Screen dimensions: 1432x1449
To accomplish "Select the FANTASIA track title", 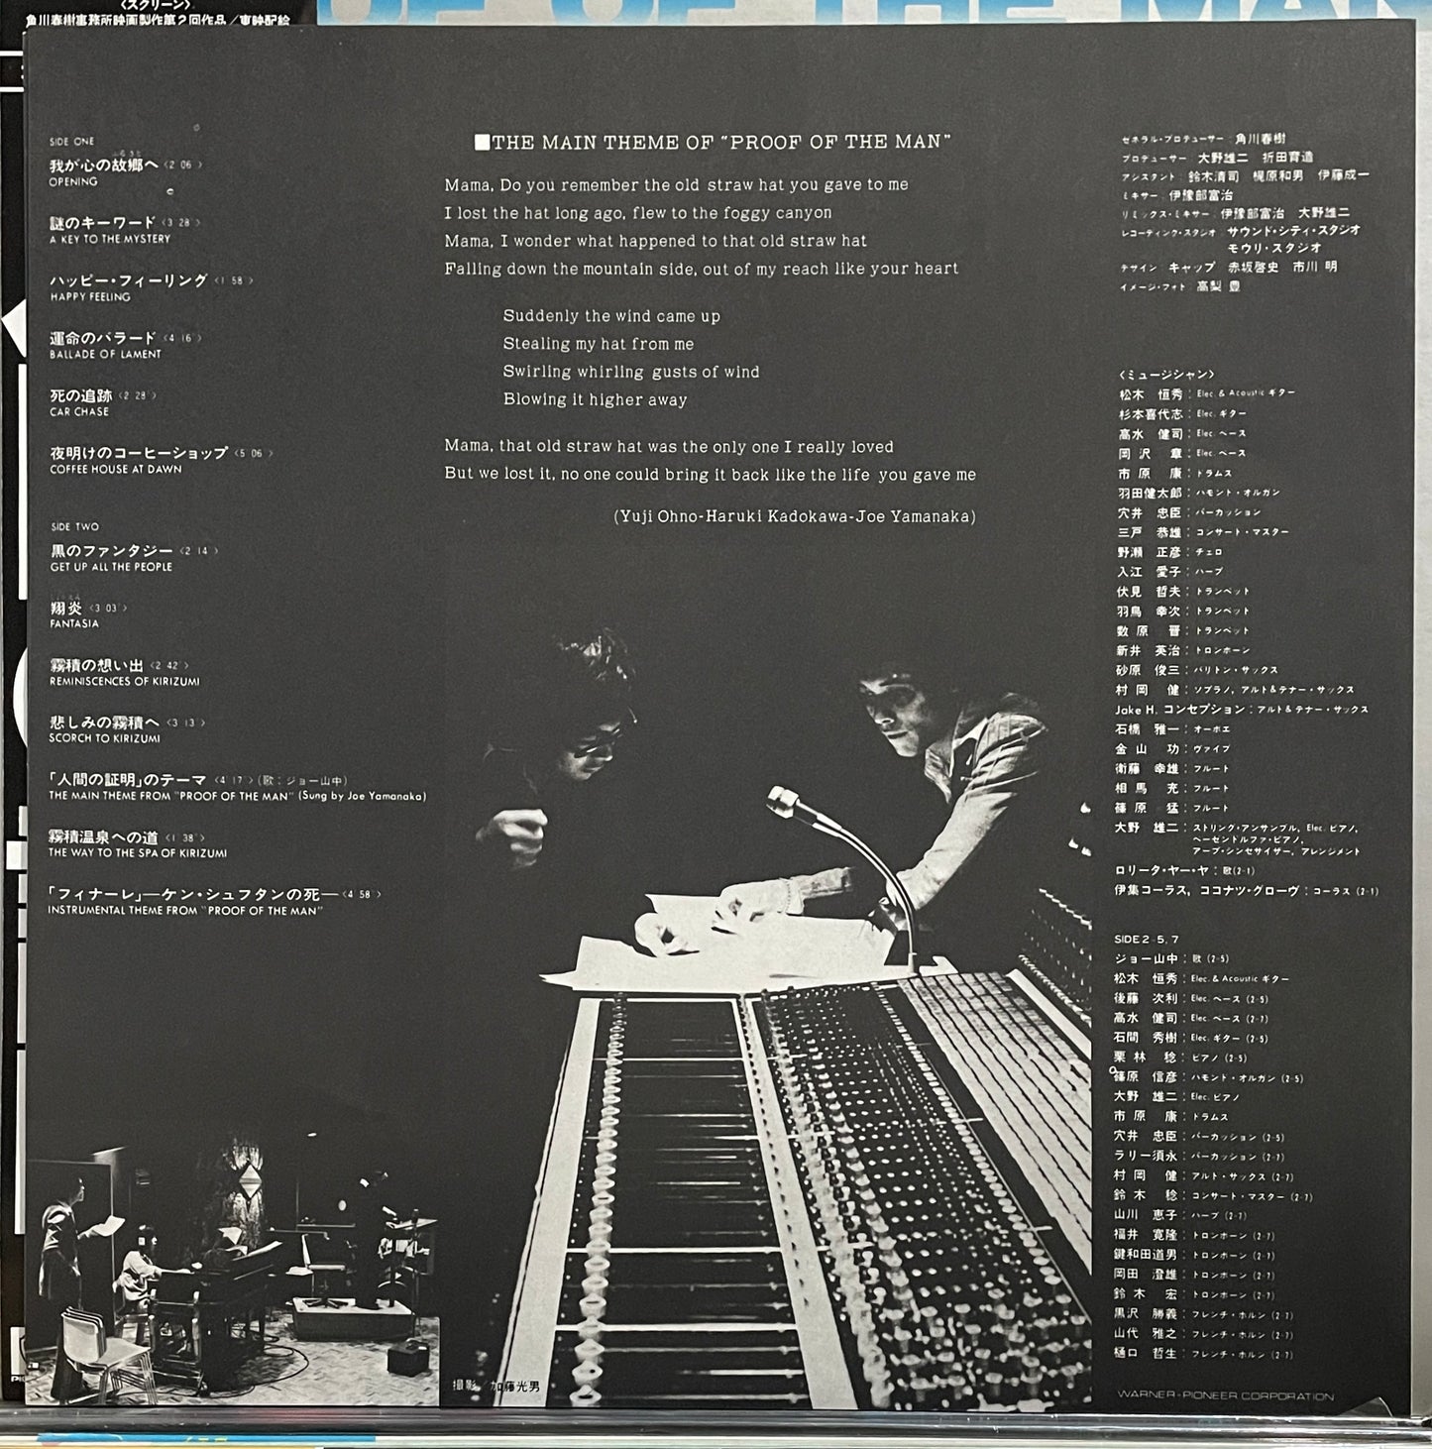I will pyautogui.click(x=74, y=624).
